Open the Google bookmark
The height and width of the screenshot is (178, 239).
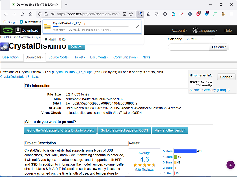[x=10, y=22]
